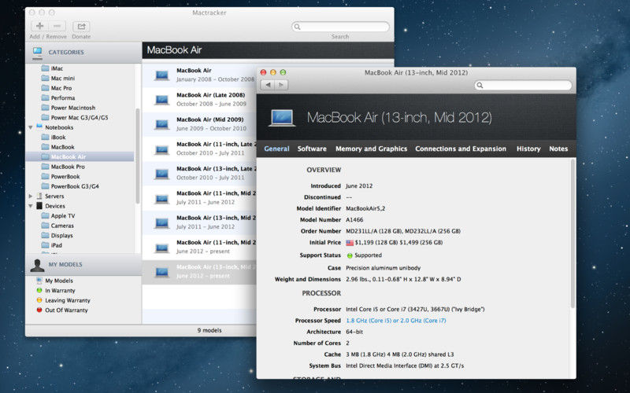Click the back arrow in detail window
The height and width of the screenshot is (393, 630).
(268, 85)
